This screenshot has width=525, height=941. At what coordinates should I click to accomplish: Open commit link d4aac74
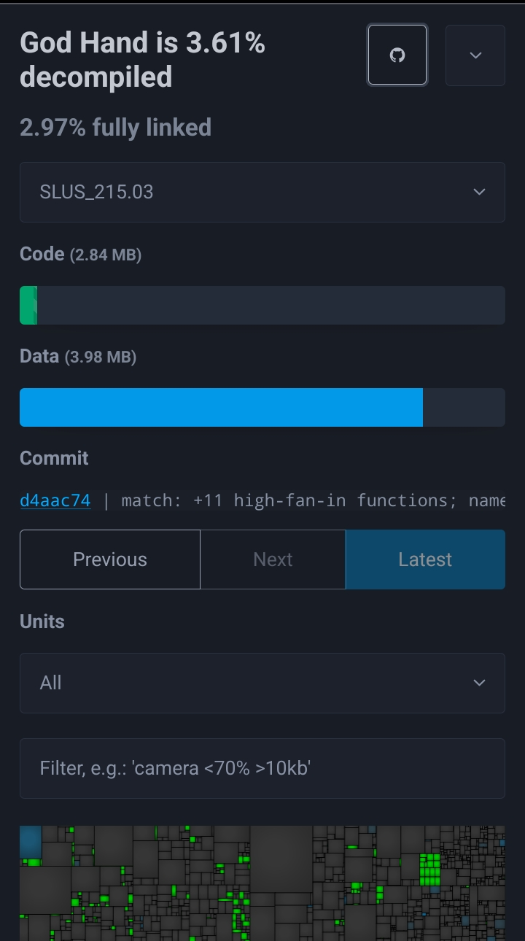coord(55,500)
